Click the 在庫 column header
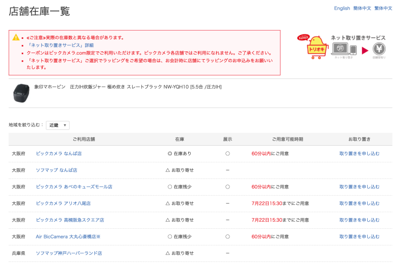Screen dimensions: 408x268 click(x=180, y=139)
